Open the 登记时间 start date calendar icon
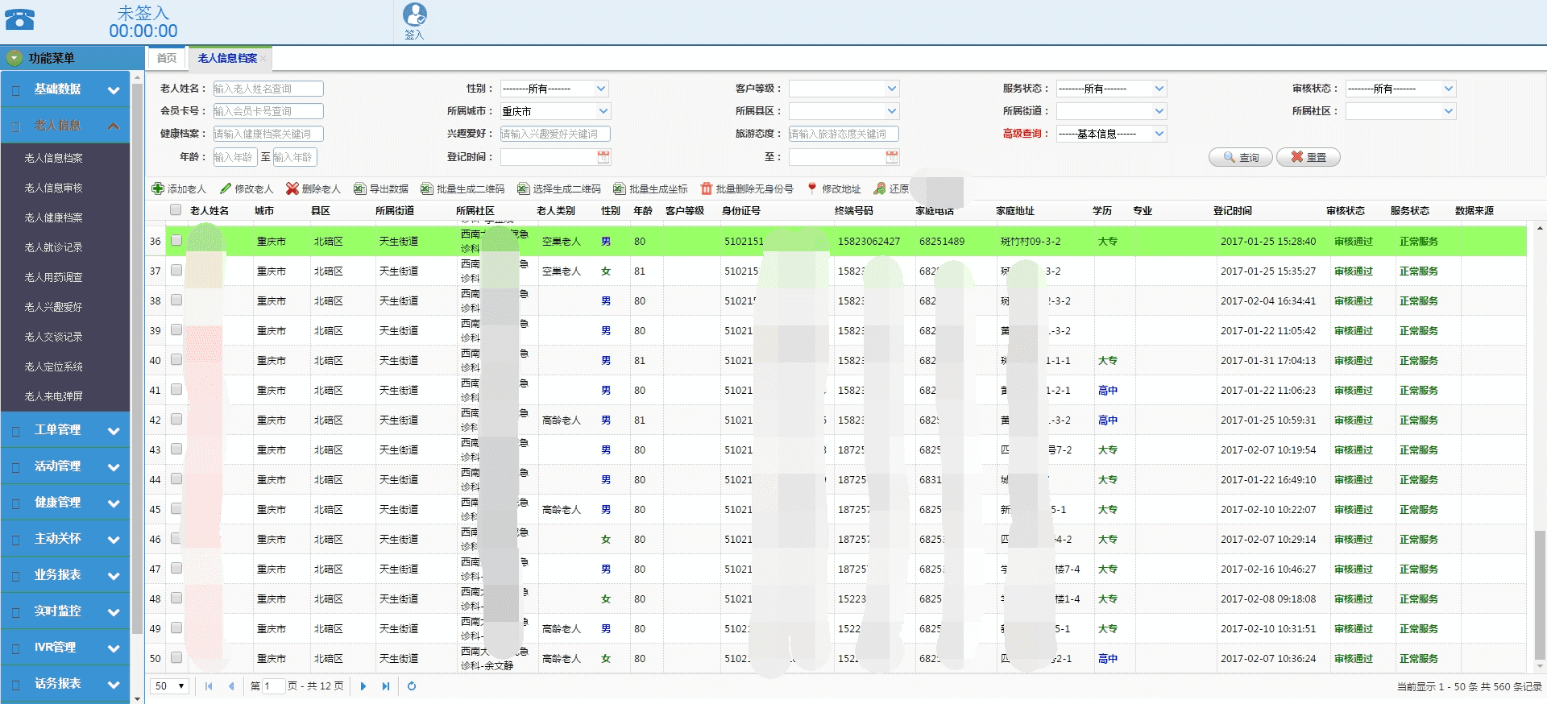1547x704 pixels. click(603, 156)
